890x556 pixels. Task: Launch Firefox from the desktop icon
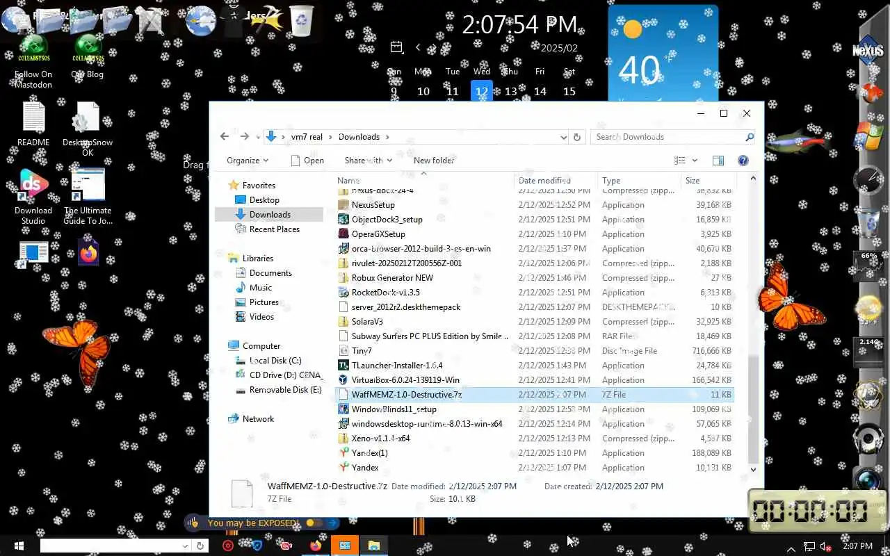(88, 254)
